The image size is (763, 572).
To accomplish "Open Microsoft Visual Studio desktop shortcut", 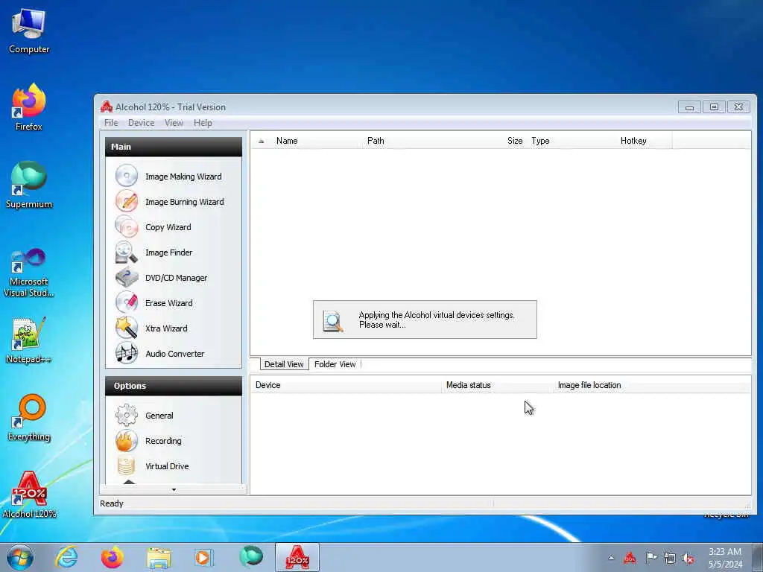I will (29, 273).
